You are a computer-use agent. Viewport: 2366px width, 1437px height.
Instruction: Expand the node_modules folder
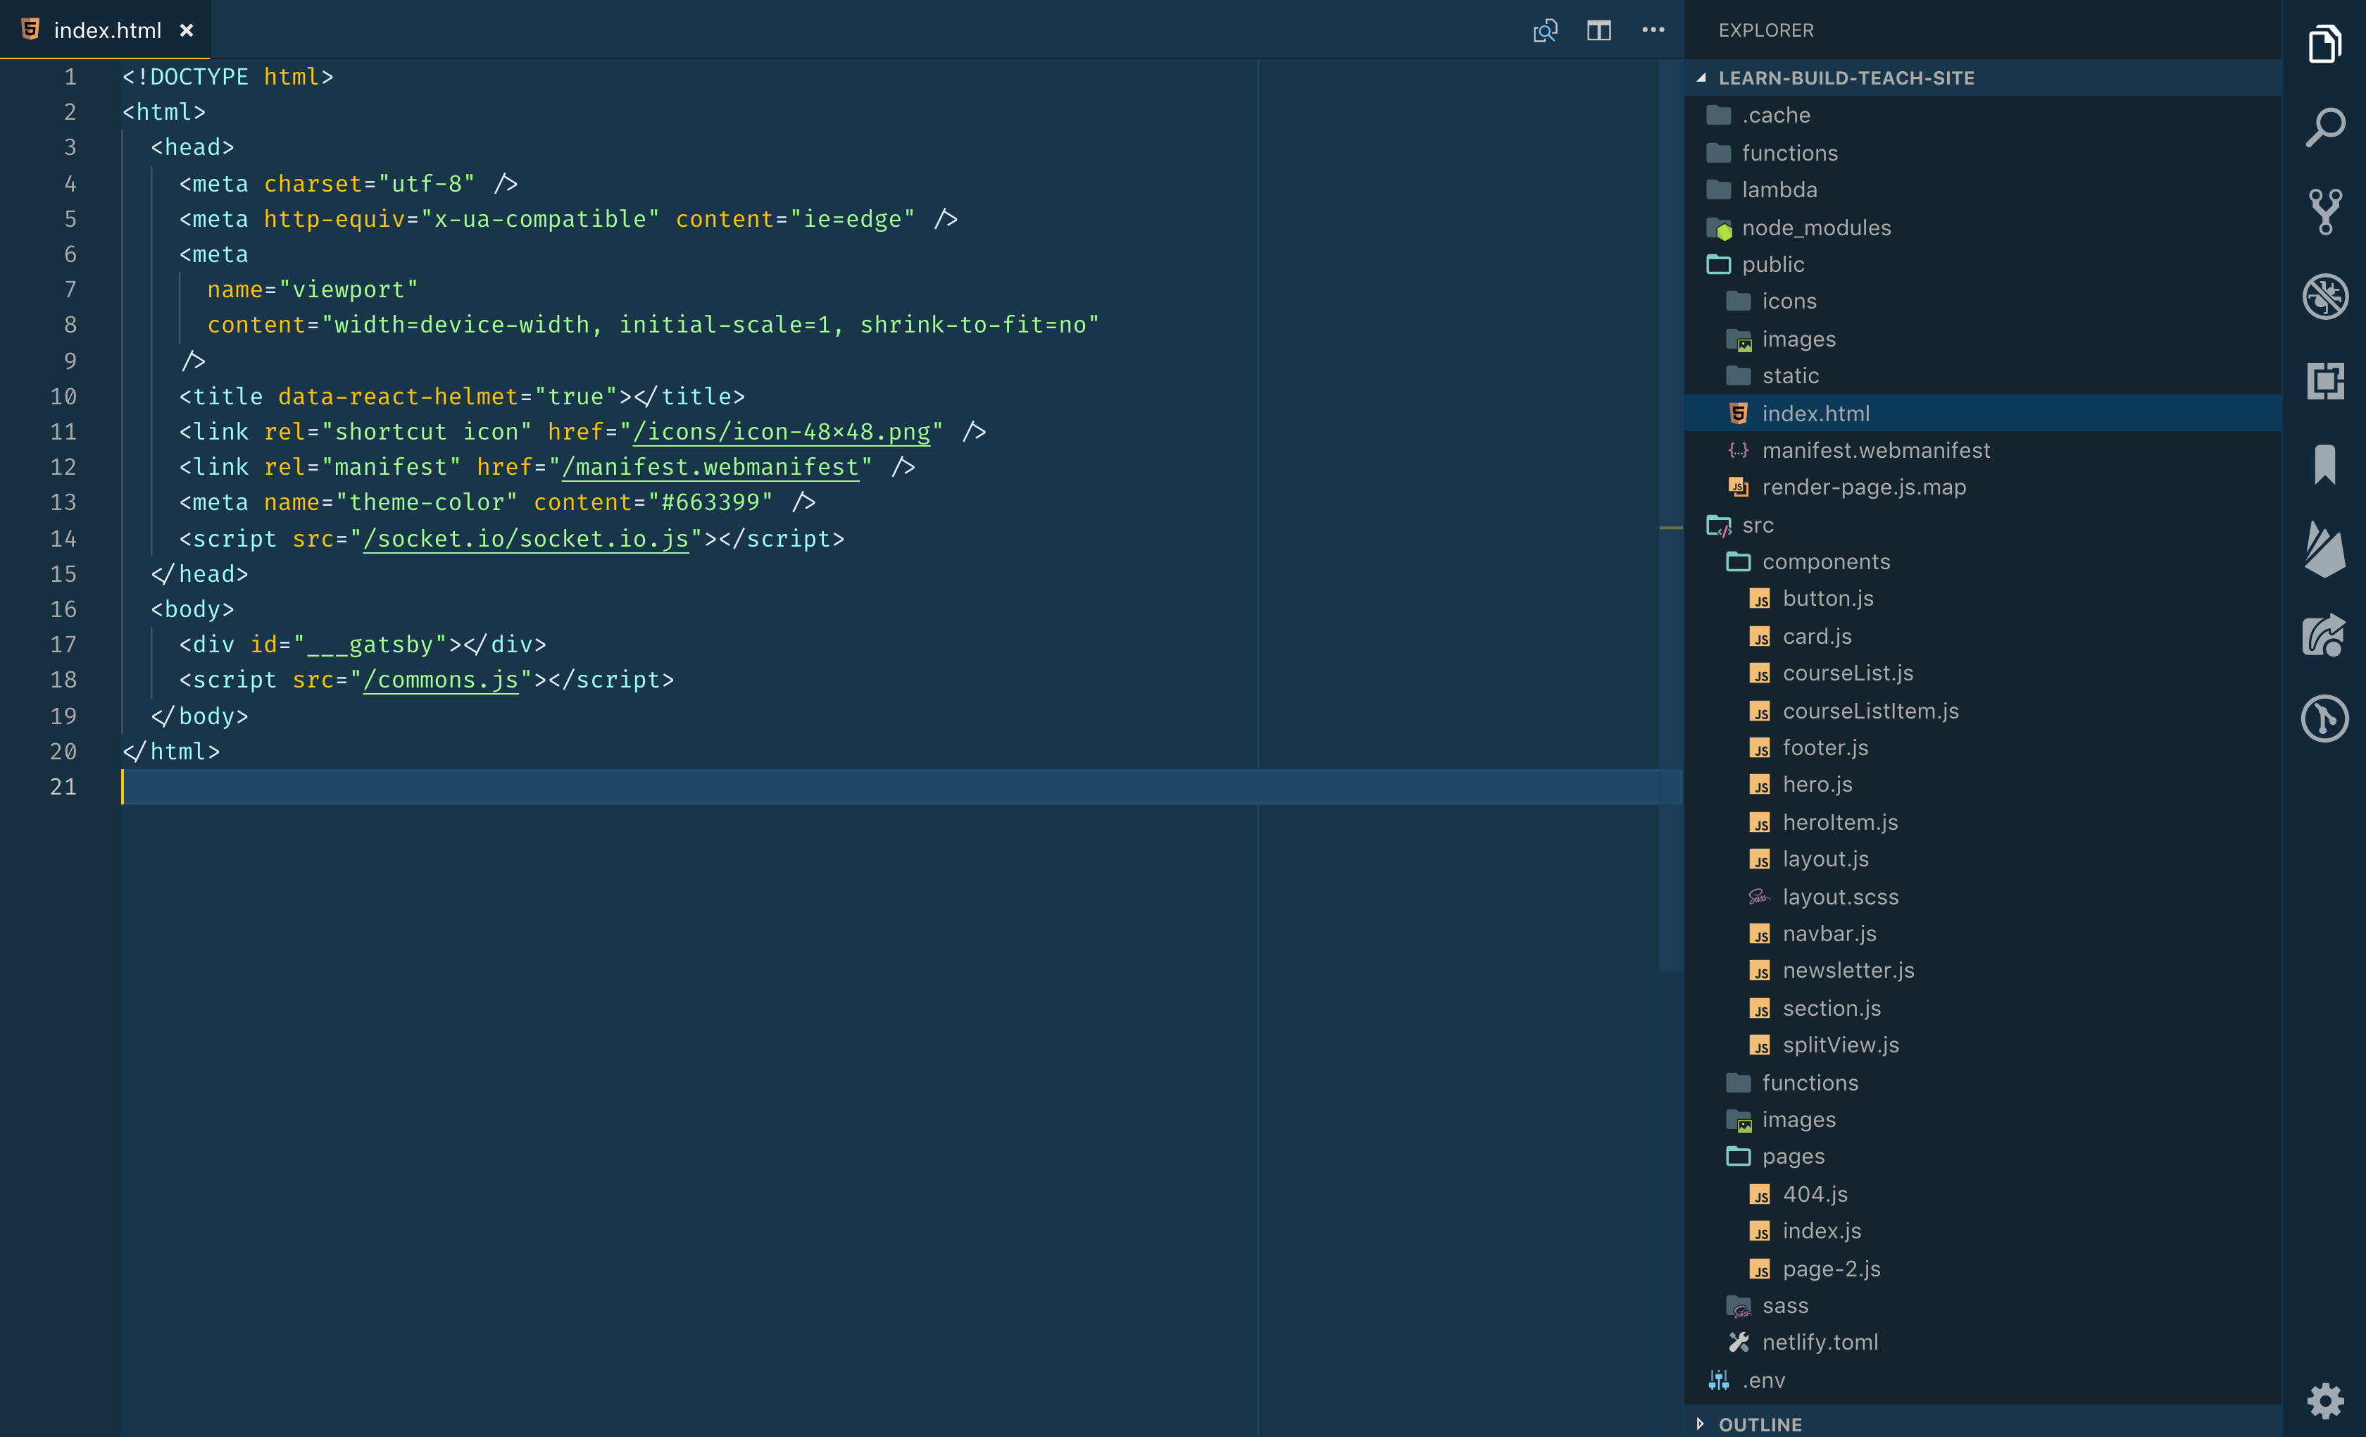(1983, 228)
